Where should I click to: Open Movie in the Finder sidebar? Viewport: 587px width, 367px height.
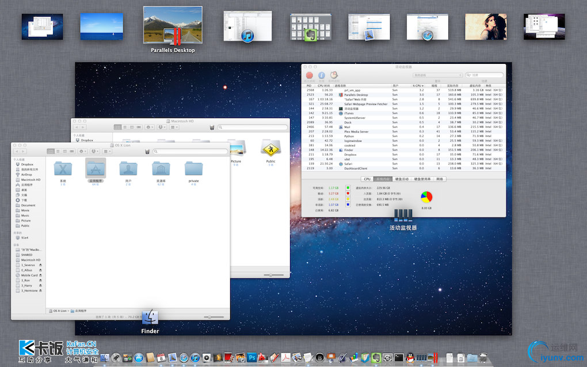coord(25,211)
